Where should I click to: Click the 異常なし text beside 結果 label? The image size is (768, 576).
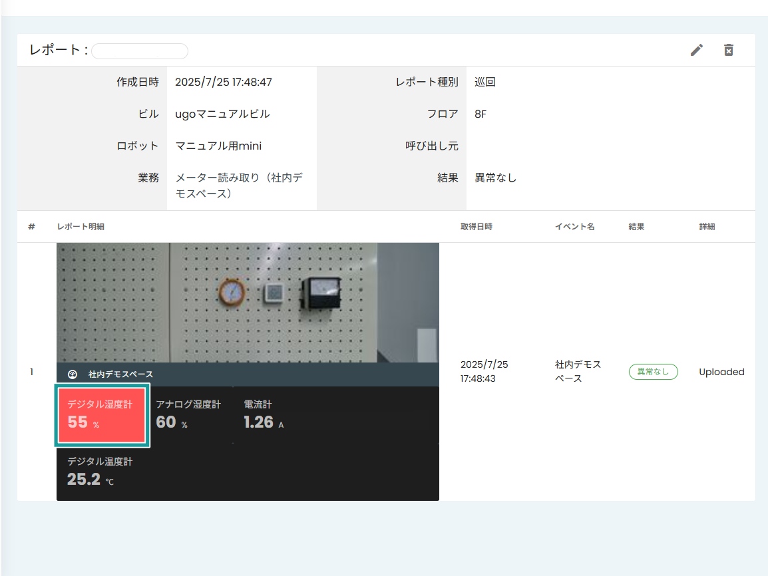click(495, 178)
